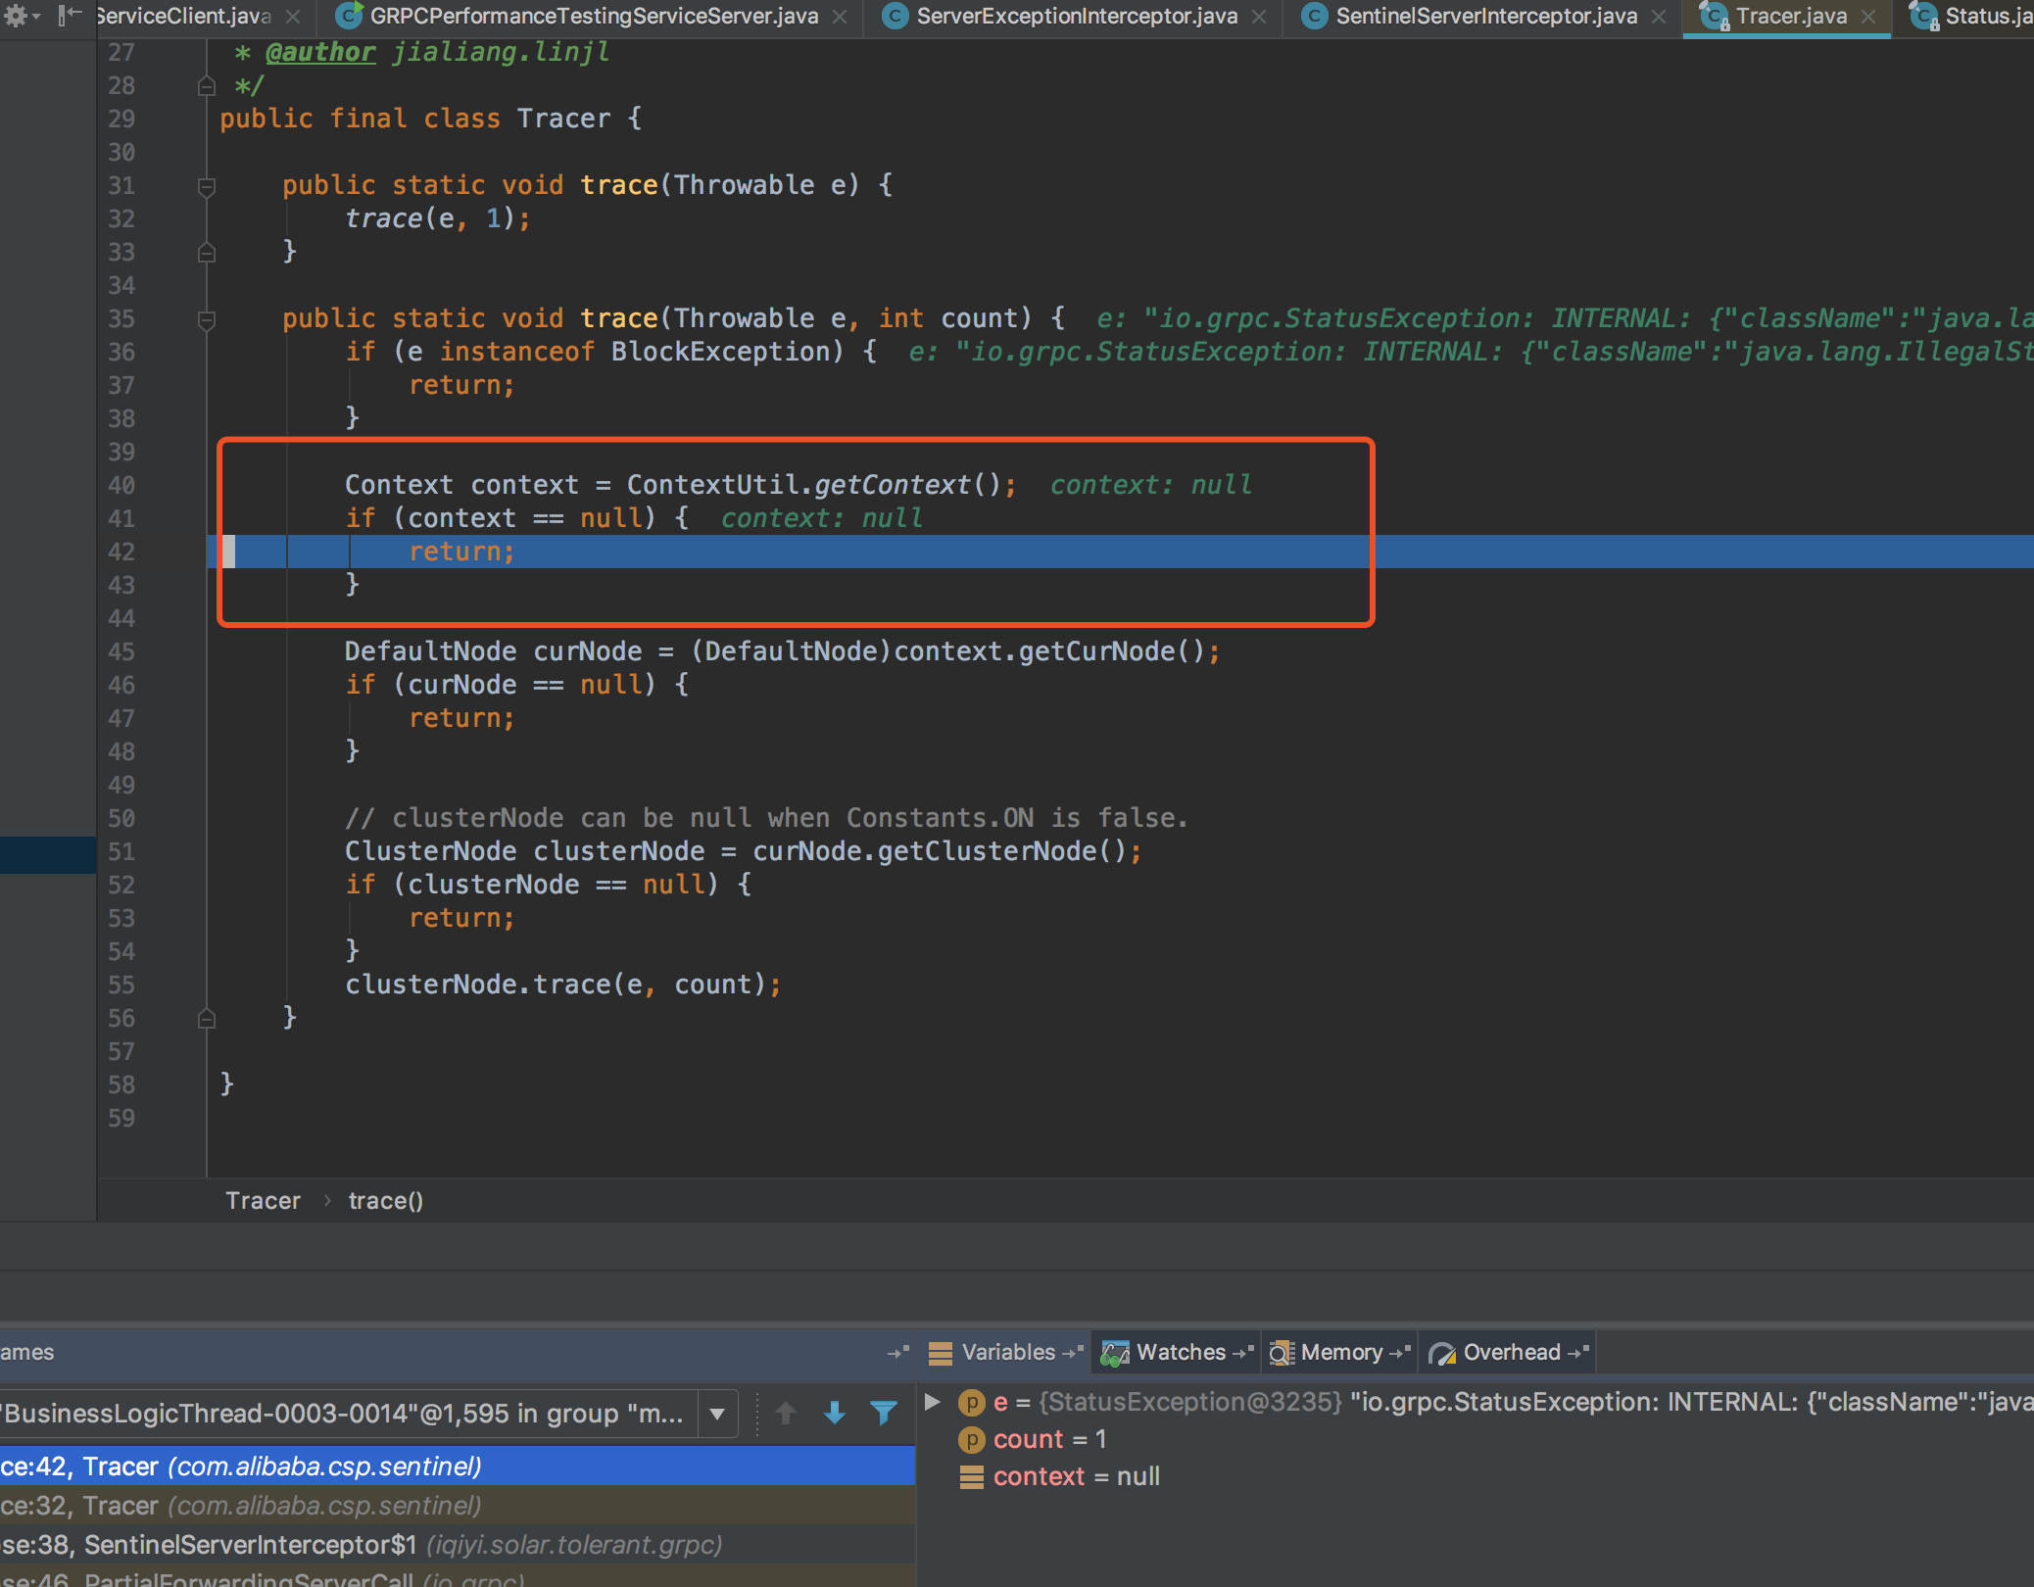Click the pin icon beside Watches tab
2034x1587 pixels.
[x=1243, y=1353]
